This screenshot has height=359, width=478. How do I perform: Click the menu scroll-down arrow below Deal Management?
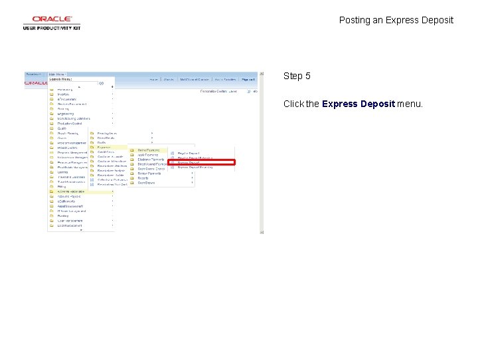tap(81, 230)
